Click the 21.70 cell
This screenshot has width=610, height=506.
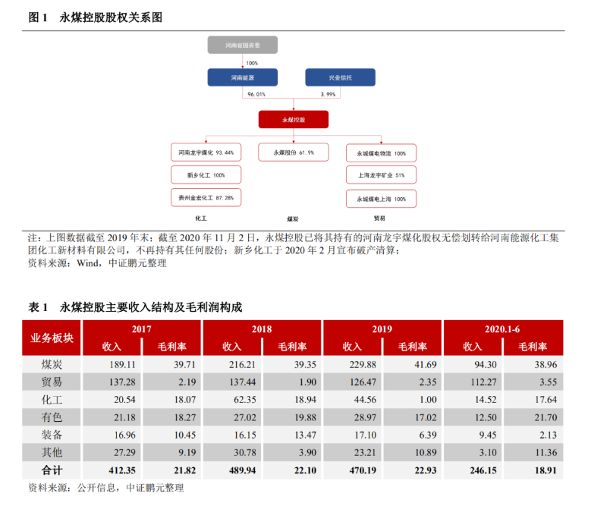pyautogui.click(x=533, y=417)
